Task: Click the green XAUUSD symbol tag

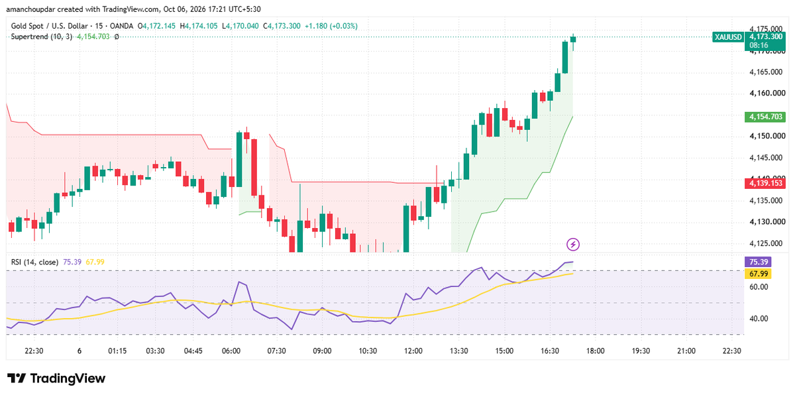Action: (x=727, y=37)
